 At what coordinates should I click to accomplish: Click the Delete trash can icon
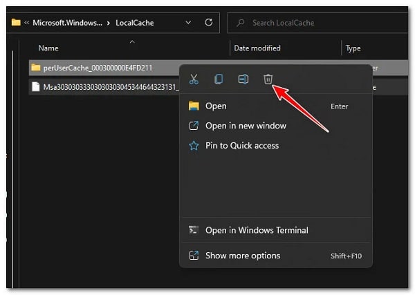pyautogui.click(x=268, y=79)
